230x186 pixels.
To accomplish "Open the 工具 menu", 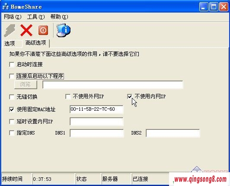I will [36, 17].
